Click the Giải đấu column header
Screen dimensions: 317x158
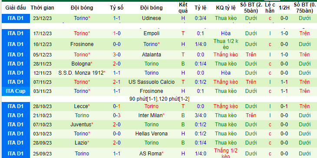pyautogui.click(x=16, y=8)
